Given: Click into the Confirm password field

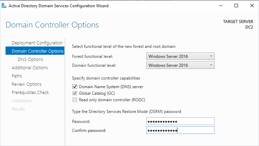Looking at the screenshot, I should 180,130.
